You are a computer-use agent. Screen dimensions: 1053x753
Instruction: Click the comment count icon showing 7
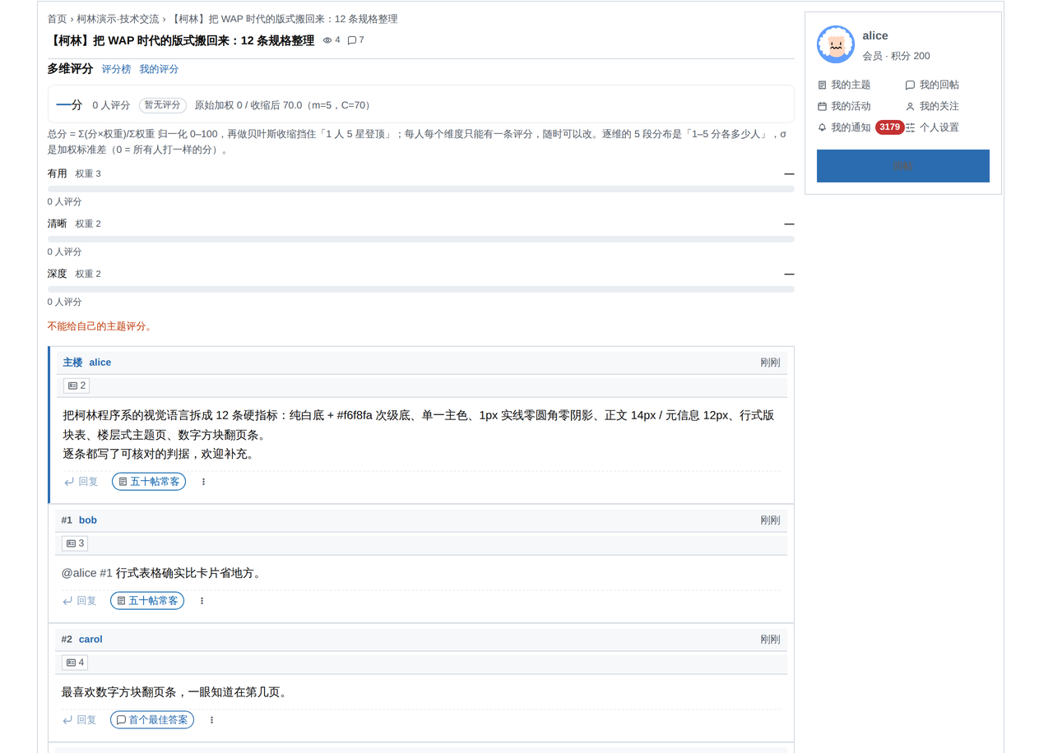[x=356, y=40]
